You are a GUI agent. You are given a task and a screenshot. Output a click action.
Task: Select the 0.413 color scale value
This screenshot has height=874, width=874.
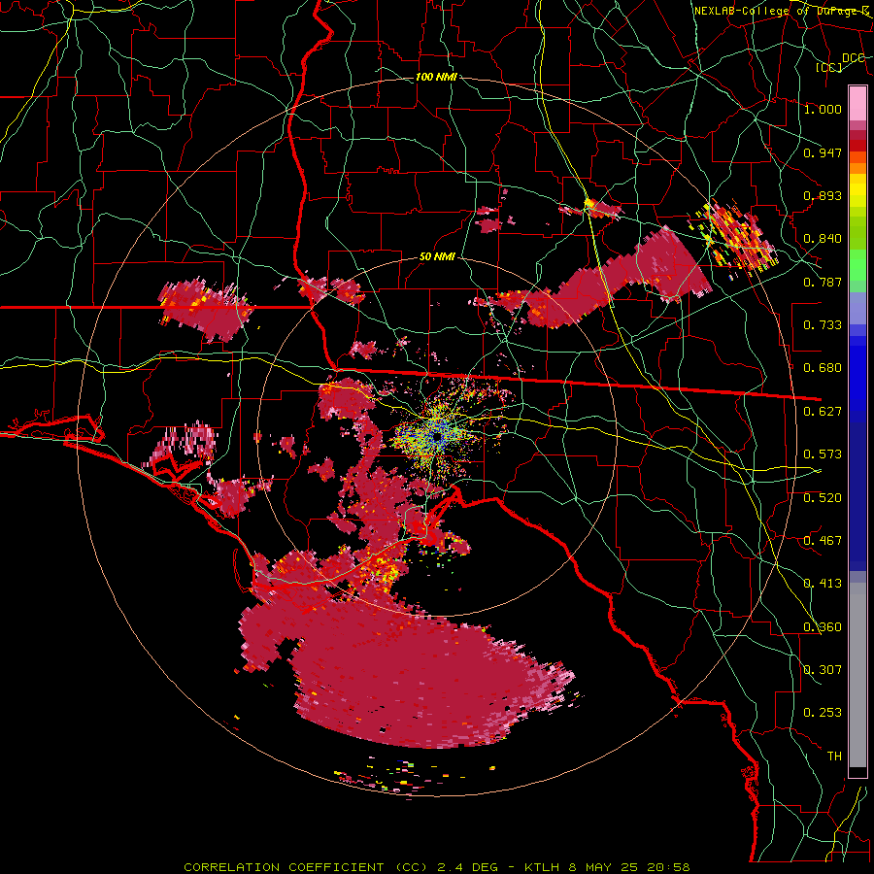click(x=823, y=584)
